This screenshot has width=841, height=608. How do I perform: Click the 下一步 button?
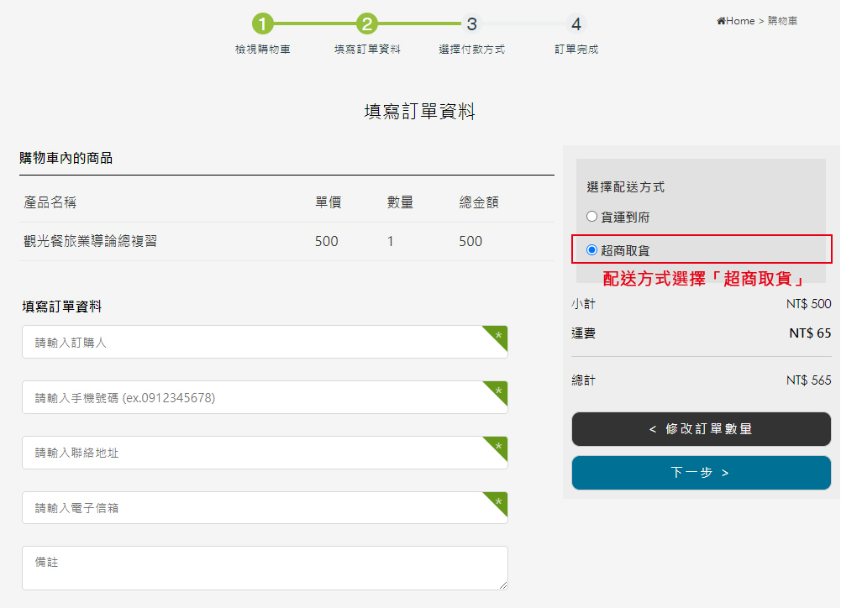tap(701, 472)
